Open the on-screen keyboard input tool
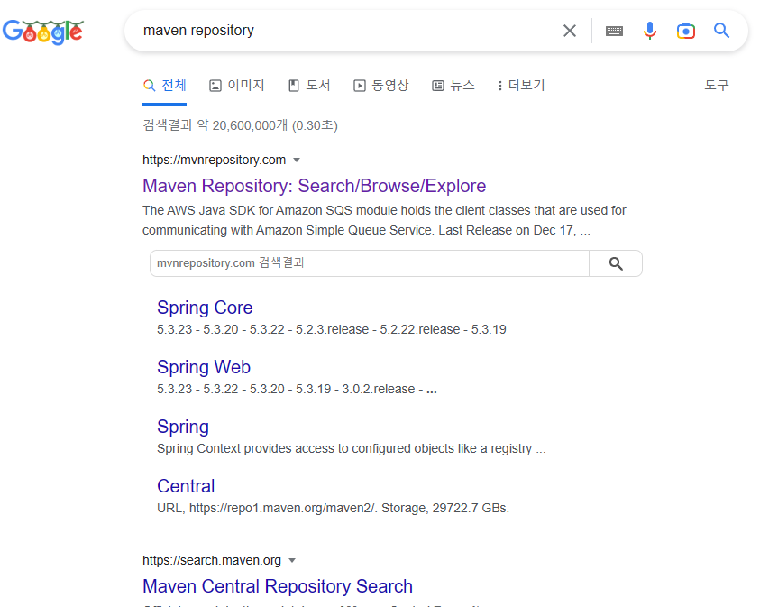 point(614,32)
